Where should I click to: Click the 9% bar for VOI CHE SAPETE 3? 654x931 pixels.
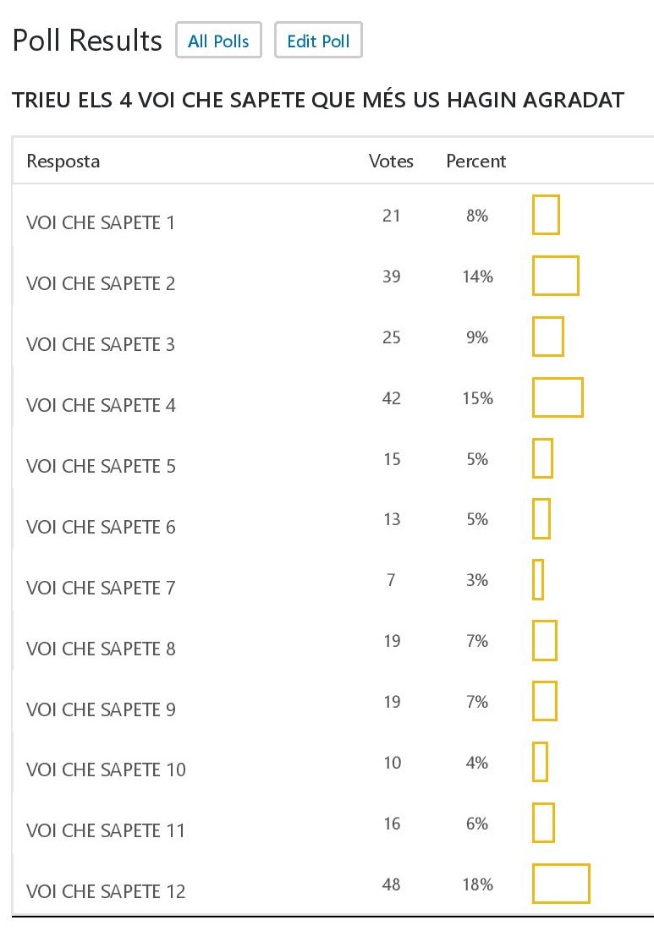(x=547, y=337)
